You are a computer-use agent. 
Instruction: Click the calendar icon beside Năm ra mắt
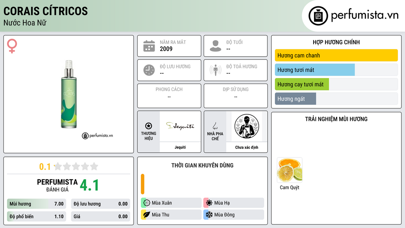[x=149, y=46]
